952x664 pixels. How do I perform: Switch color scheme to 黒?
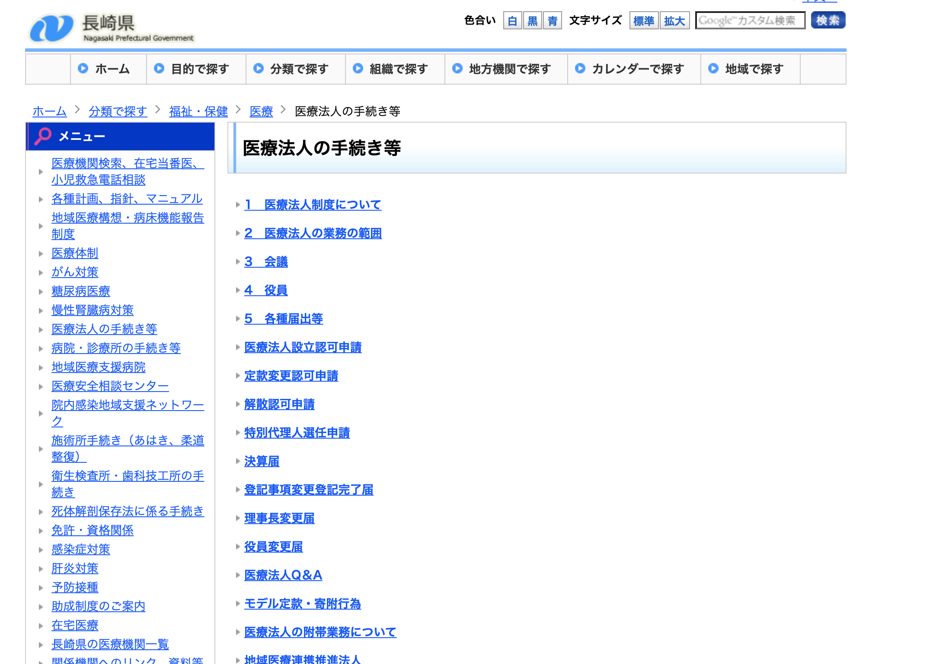point(532,21)
